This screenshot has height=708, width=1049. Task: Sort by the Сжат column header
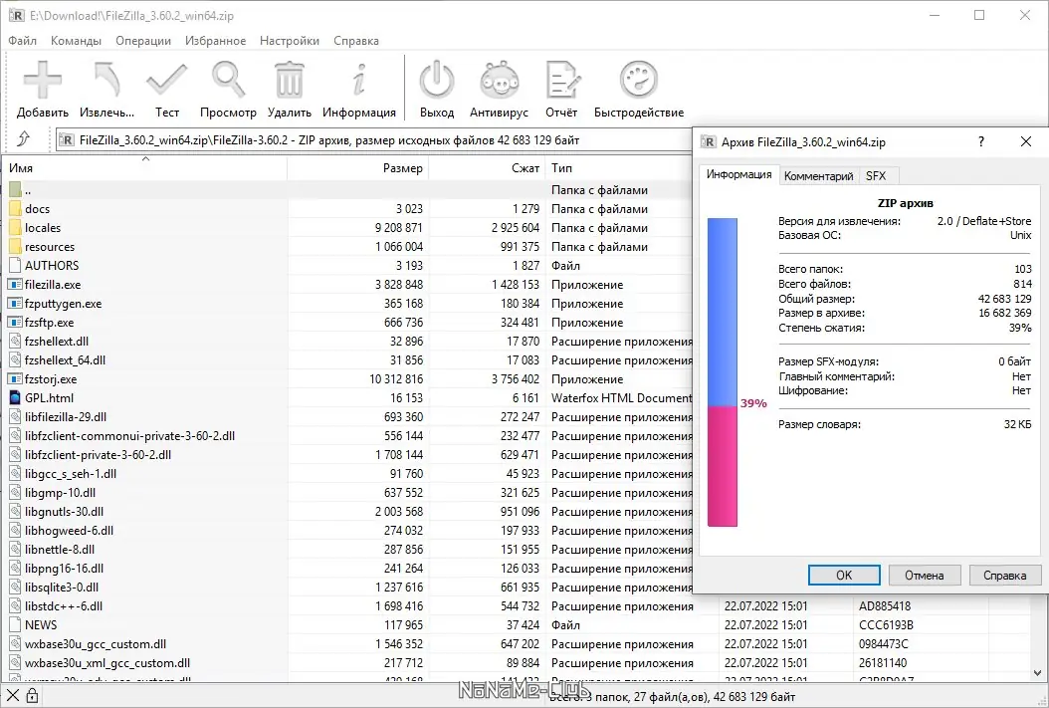click(487, 168)
